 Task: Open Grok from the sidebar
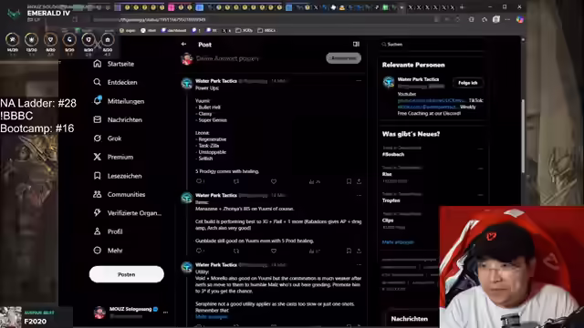pyautogui.click(x=108, y=138)
